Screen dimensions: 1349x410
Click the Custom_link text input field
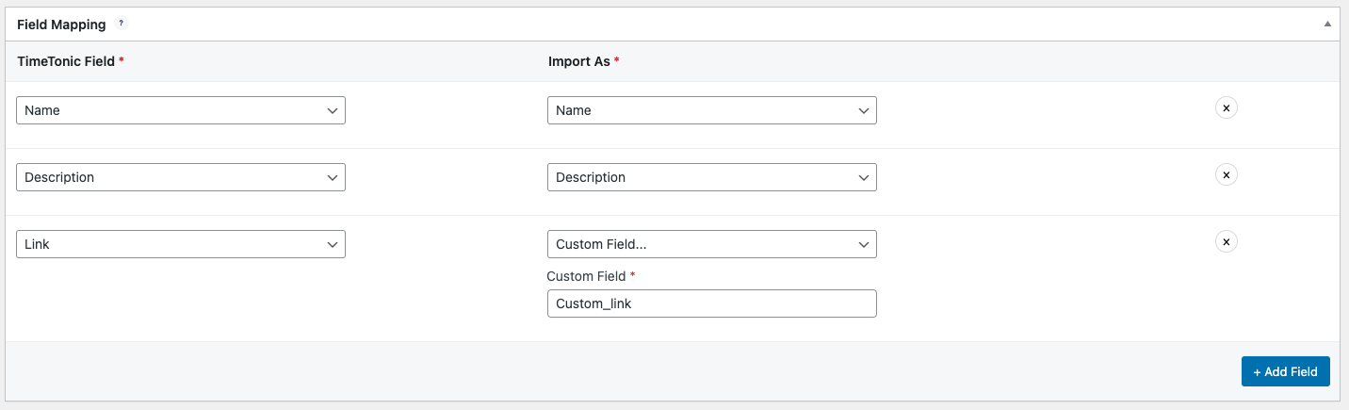(x=712, y=303)
